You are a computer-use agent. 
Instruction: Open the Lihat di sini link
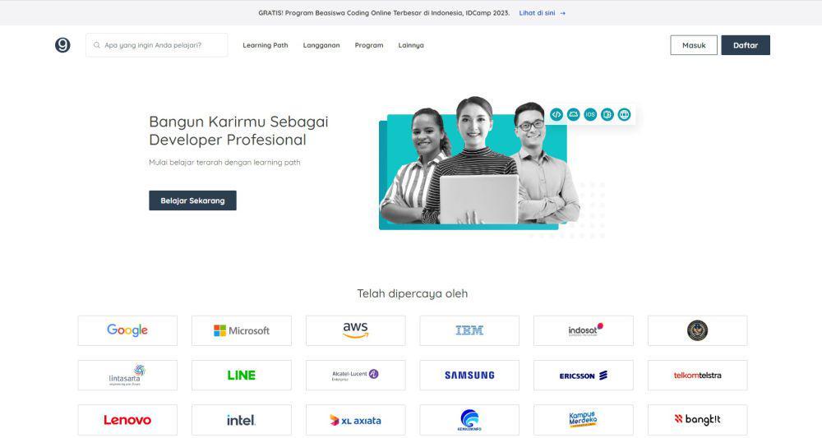pos(537,13)
